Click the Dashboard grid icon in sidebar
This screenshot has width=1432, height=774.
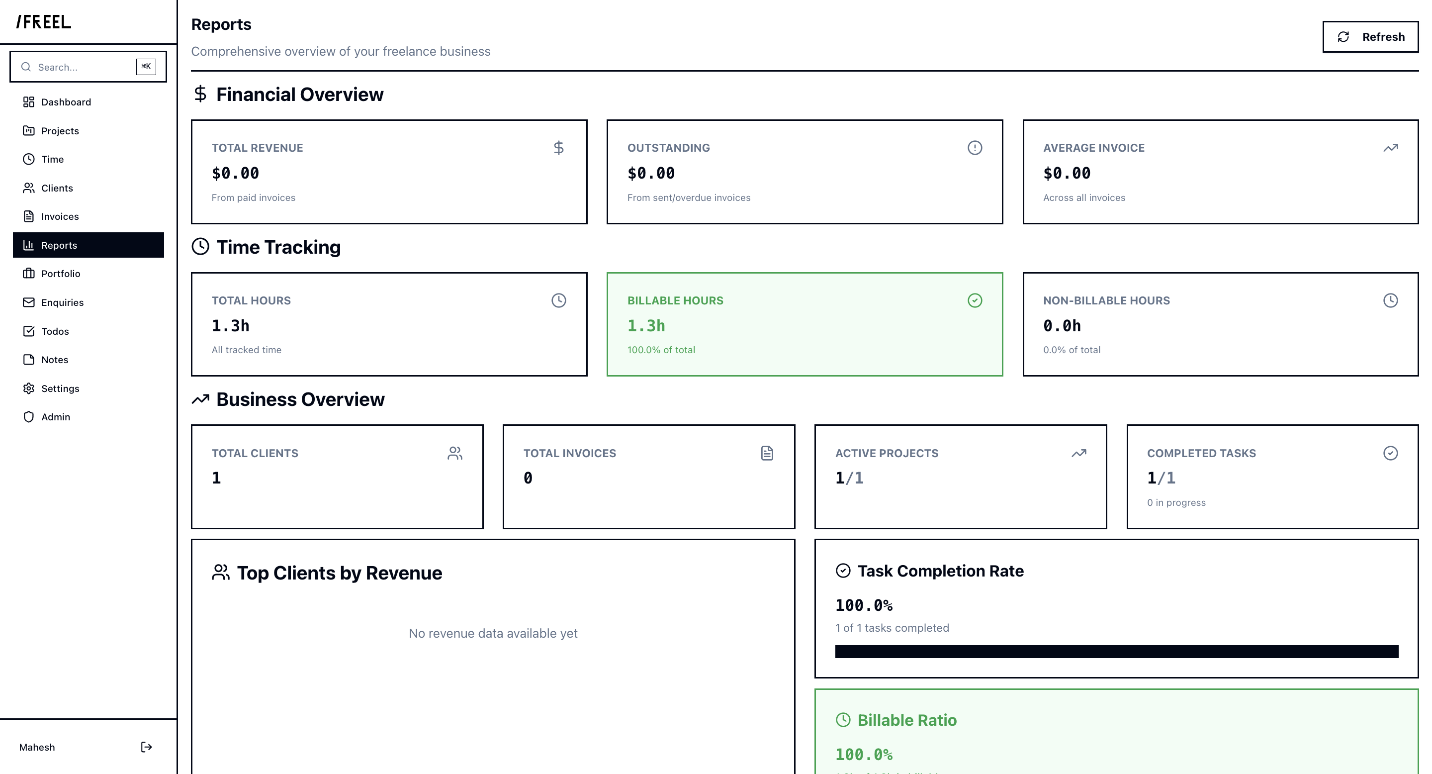tap(28, 102)
